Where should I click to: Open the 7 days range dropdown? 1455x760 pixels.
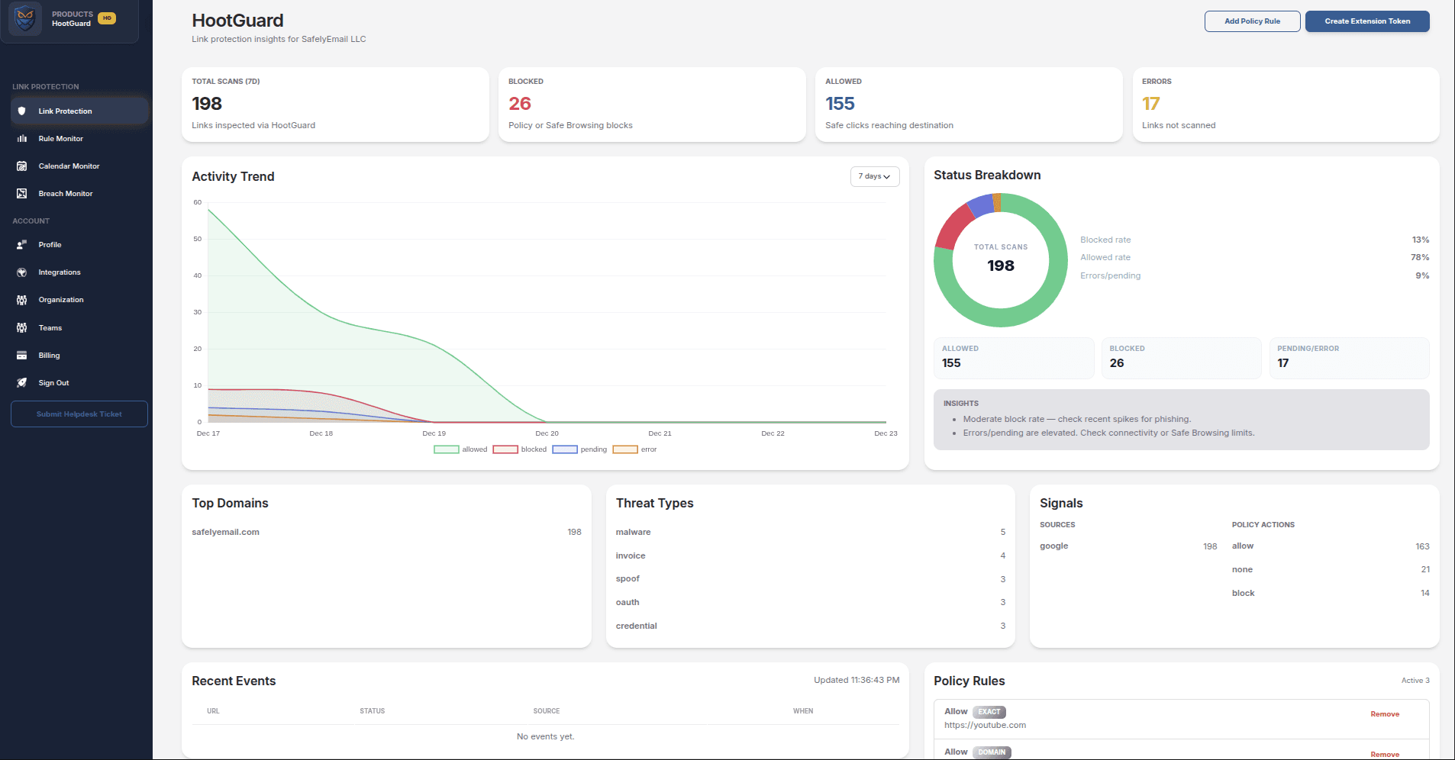click(x=874, y=176)
